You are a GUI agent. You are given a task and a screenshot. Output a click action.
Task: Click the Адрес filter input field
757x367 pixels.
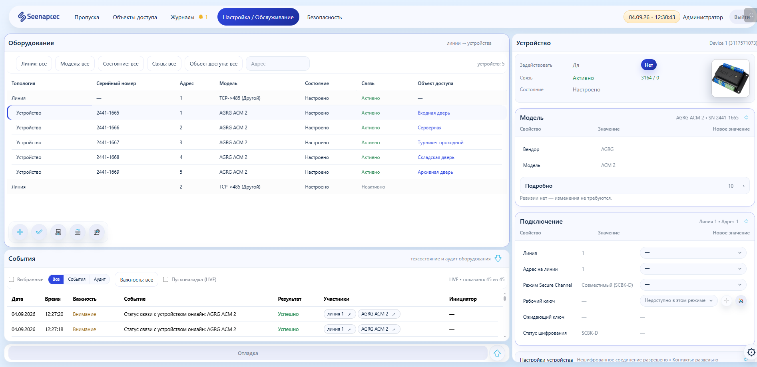(278, 63)
